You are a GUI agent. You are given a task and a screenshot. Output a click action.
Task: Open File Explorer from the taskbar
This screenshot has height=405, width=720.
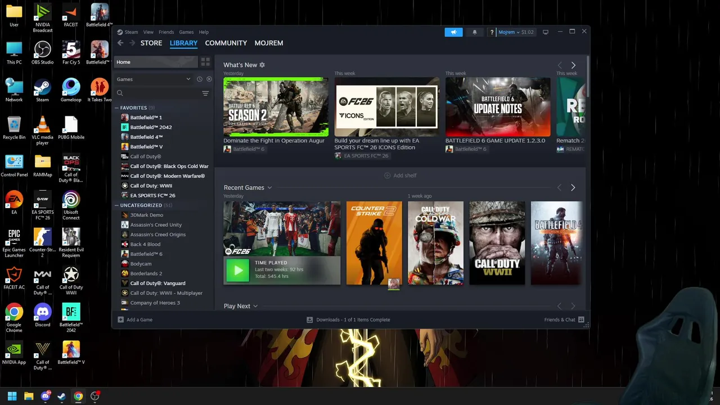pos(29,396)
